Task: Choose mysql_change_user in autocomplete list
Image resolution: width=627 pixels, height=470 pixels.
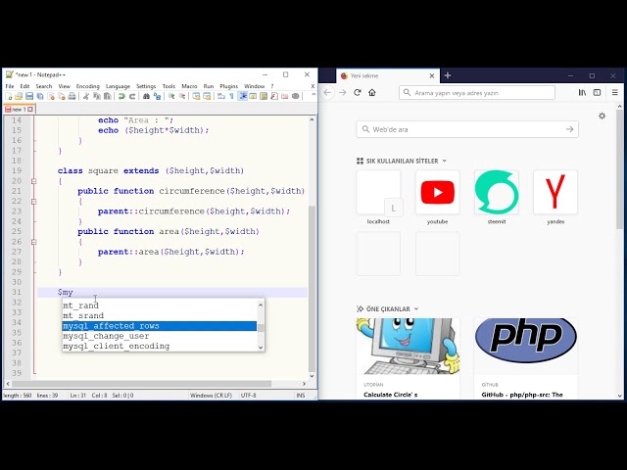Action: point(160,336)
